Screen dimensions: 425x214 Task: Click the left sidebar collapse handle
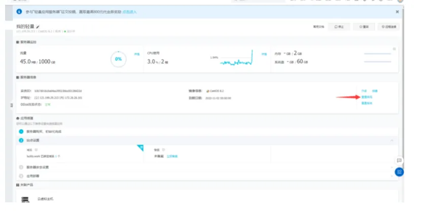[12, 105]
